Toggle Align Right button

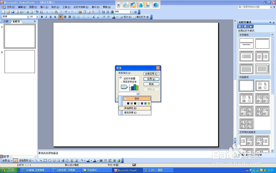point(70,17)
